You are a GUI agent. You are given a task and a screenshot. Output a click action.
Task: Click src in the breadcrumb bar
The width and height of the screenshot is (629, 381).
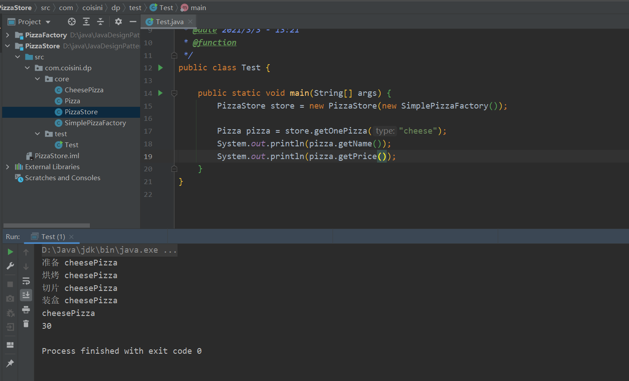(46, 7)
